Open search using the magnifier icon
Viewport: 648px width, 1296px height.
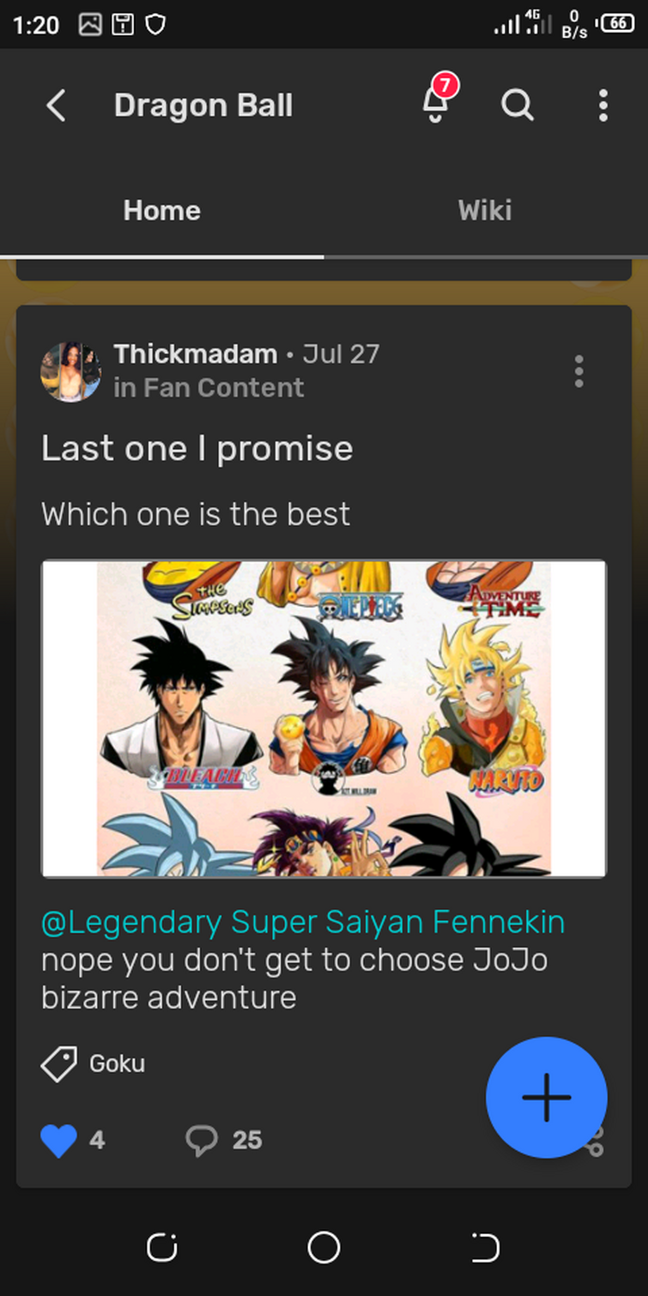[518, 106]
